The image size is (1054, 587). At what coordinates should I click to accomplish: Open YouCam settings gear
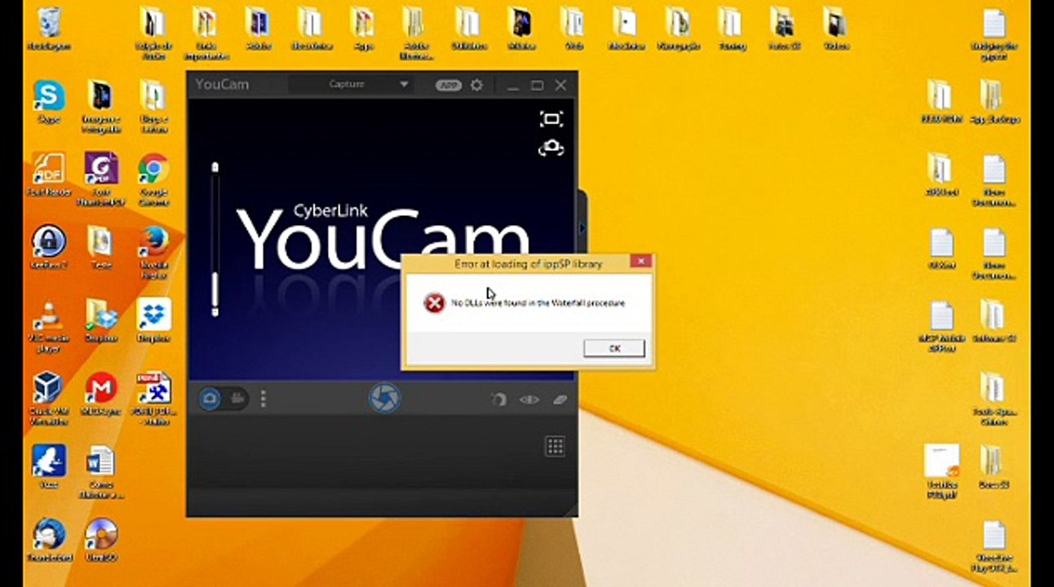click(476, 85)
